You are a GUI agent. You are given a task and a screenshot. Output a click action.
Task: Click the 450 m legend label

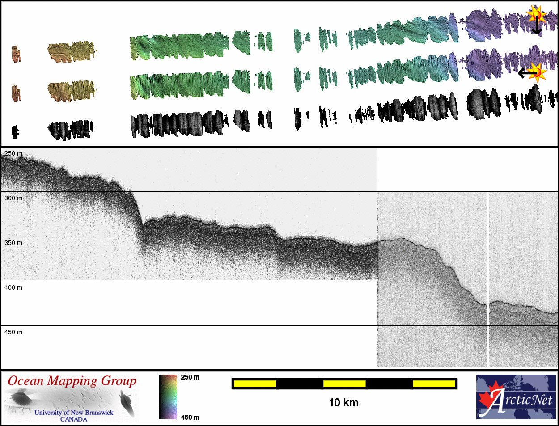(x=190, y=418)
